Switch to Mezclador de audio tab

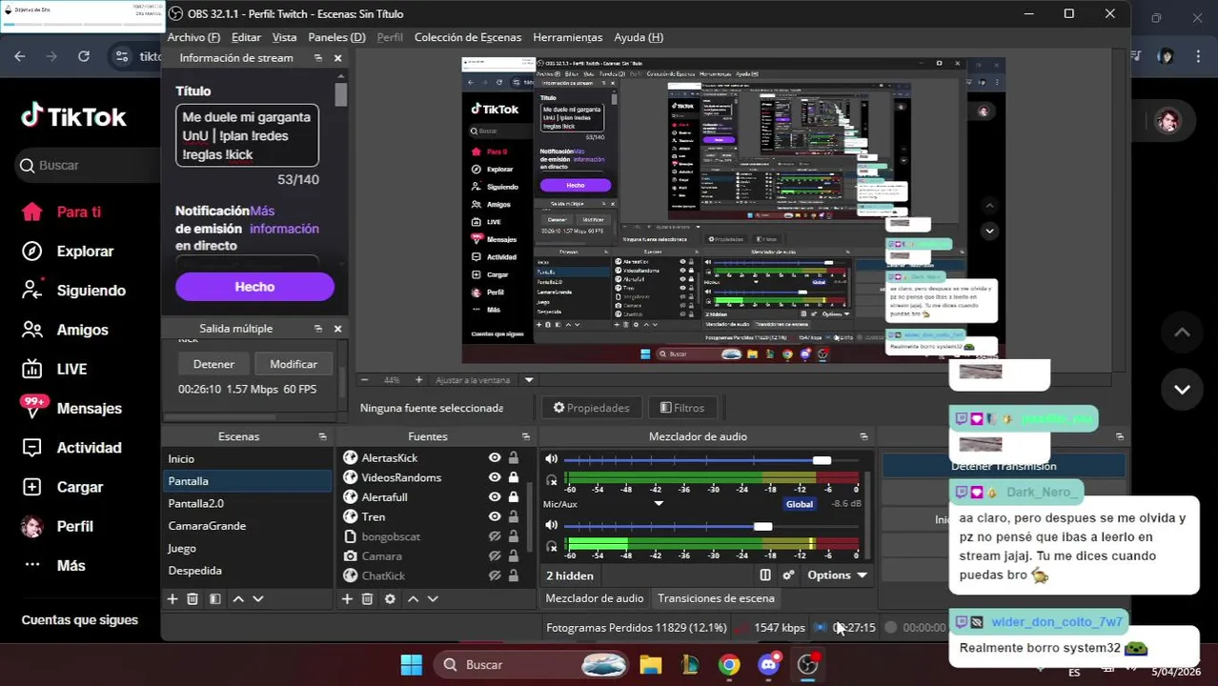[x=594, y=598]
